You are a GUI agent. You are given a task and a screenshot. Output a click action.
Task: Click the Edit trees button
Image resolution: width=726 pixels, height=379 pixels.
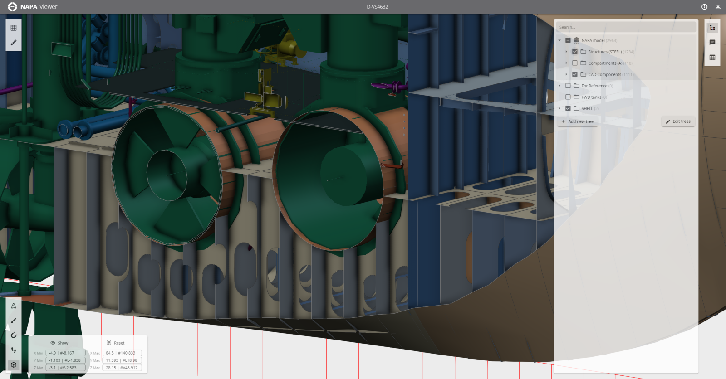678,121
